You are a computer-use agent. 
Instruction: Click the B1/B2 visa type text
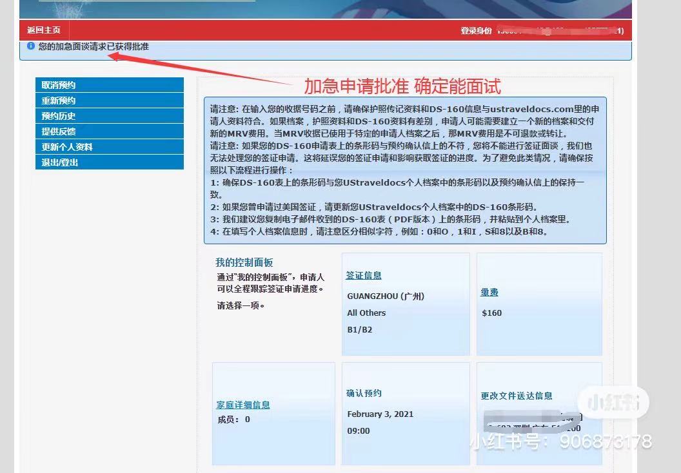tap(360, 330)
